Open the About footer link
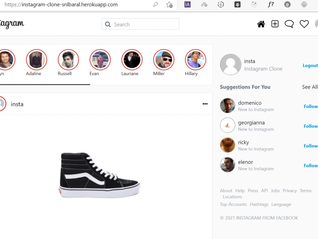 [x=226, y=191]
